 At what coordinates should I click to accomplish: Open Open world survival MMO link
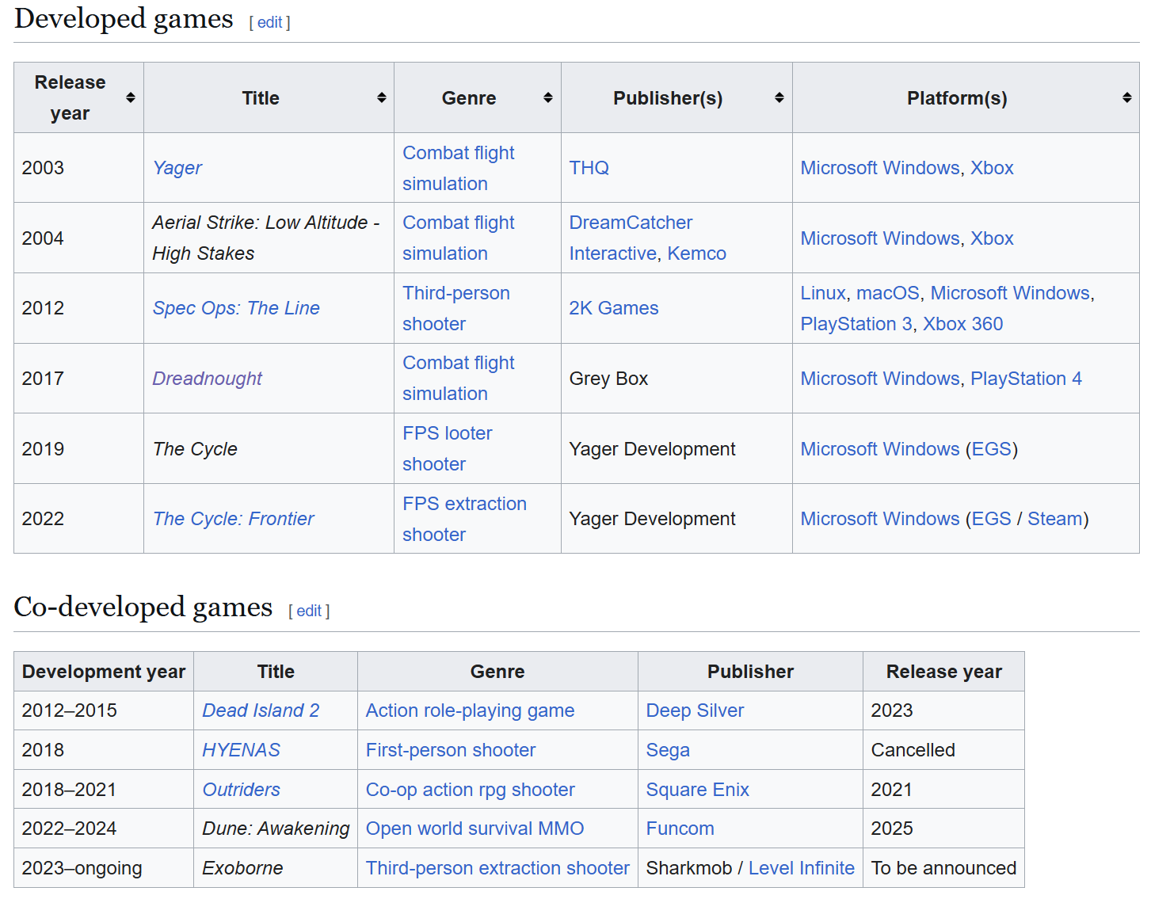[x=475, y=829]
